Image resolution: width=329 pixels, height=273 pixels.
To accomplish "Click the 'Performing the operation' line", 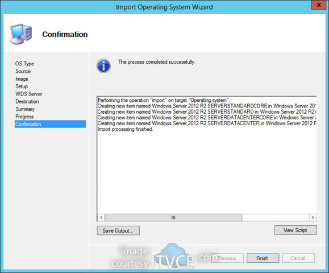I will coord(164,100).
